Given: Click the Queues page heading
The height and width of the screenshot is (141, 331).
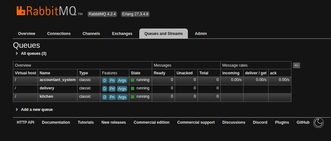Looking at the screenshot, I should (26, 45).
